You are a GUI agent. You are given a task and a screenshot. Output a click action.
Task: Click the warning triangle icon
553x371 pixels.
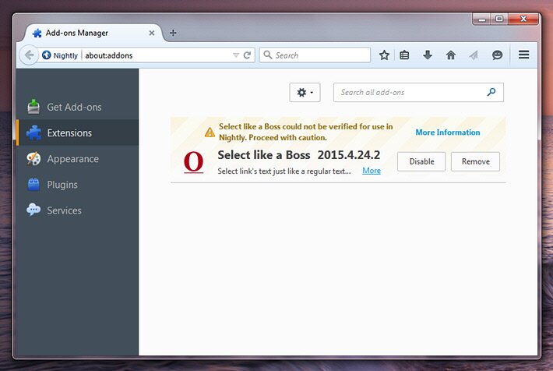pyautogui.click(x=210, y=132)
